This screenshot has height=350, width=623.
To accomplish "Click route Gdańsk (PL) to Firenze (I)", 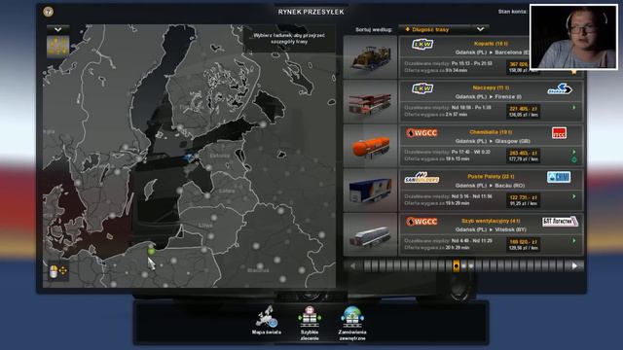I will pyautogui.click(x=489, y=96).
